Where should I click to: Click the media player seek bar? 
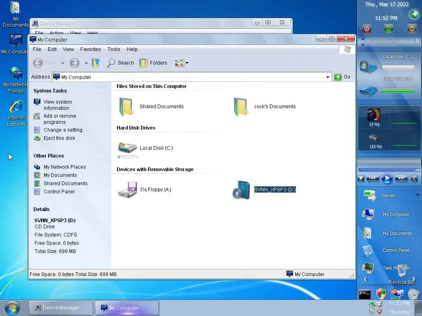tap(389, 170)
